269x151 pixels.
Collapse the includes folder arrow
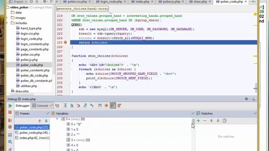click(7, 23)
